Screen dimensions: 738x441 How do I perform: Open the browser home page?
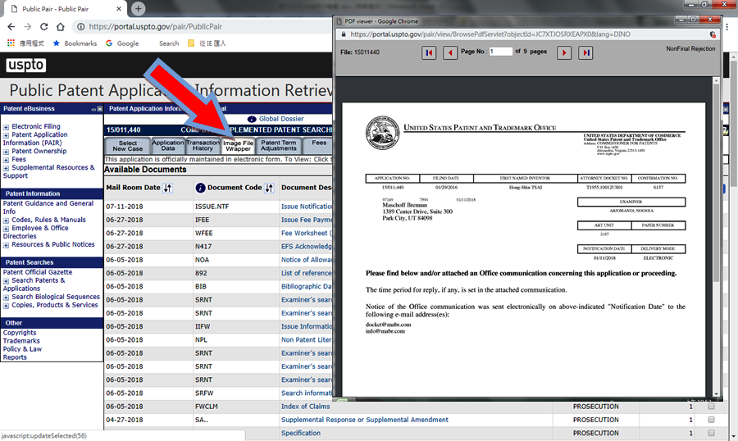[x=60, y=27]
